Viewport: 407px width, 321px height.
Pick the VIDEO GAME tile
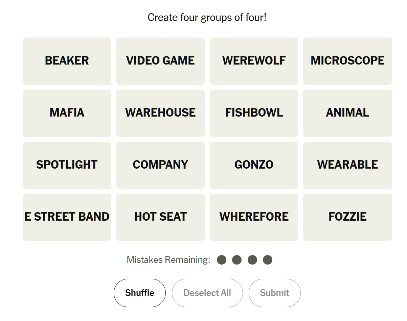160,61
